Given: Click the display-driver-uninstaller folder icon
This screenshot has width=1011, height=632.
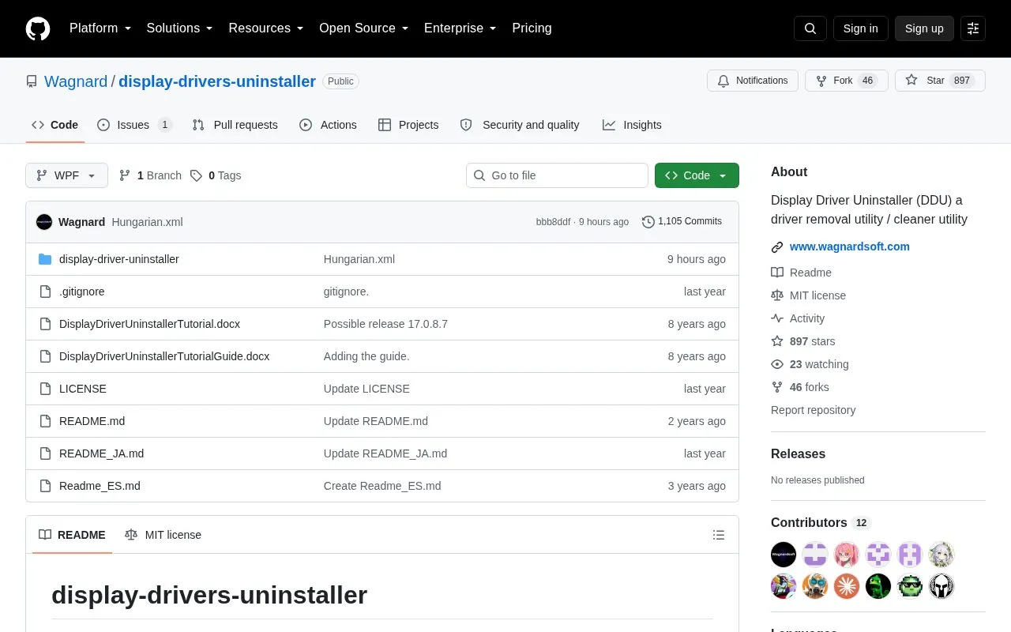Looking at the screenshot, I should [45, 259].
